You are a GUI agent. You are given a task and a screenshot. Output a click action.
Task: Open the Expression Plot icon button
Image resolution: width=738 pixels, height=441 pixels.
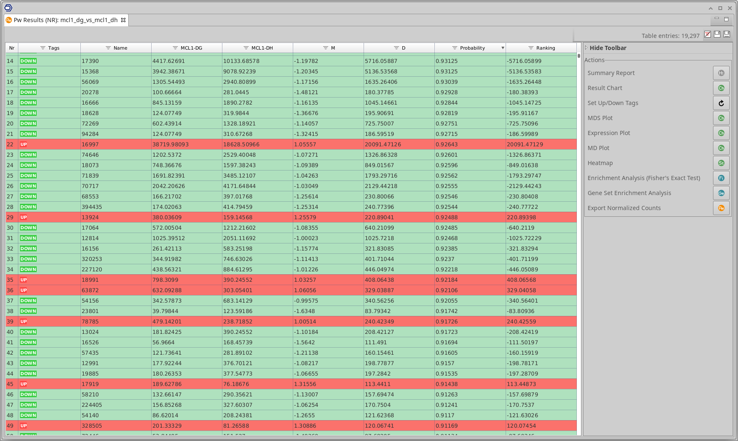pyautogui.click(x=721, y=133)
